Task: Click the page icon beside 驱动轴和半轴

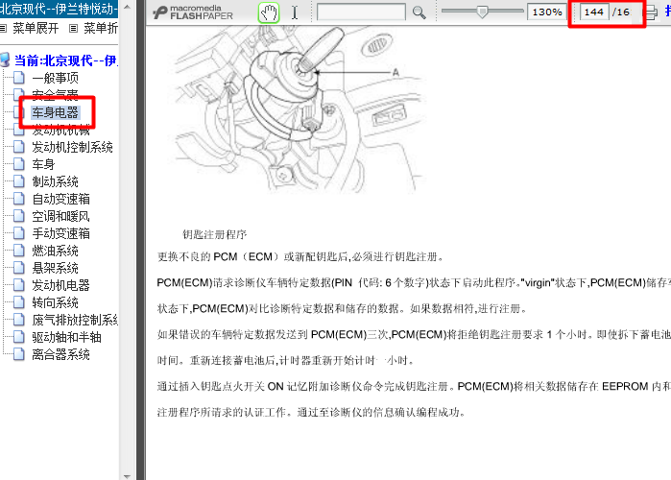Action: pos(19,337)
